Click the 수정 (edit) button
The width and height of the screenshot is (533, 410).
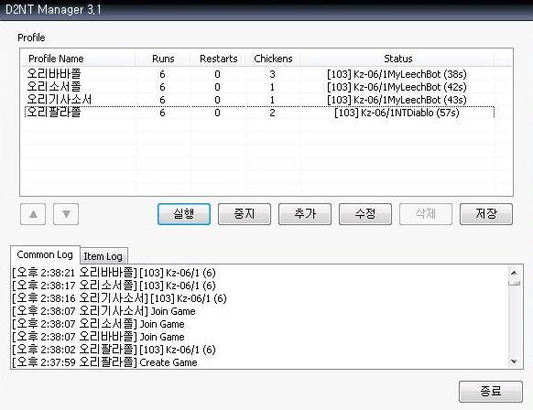tap(365, 214)
